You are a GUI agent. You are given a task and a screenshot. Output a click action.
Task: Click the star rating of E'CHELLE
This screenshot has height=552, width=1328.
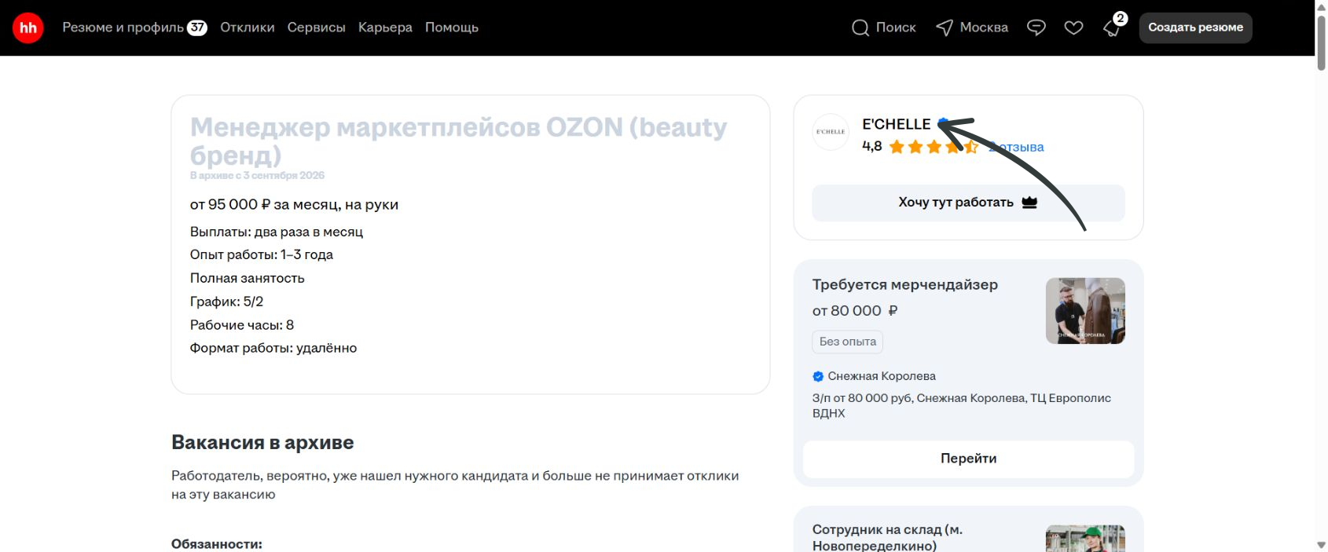click(934, 147)
